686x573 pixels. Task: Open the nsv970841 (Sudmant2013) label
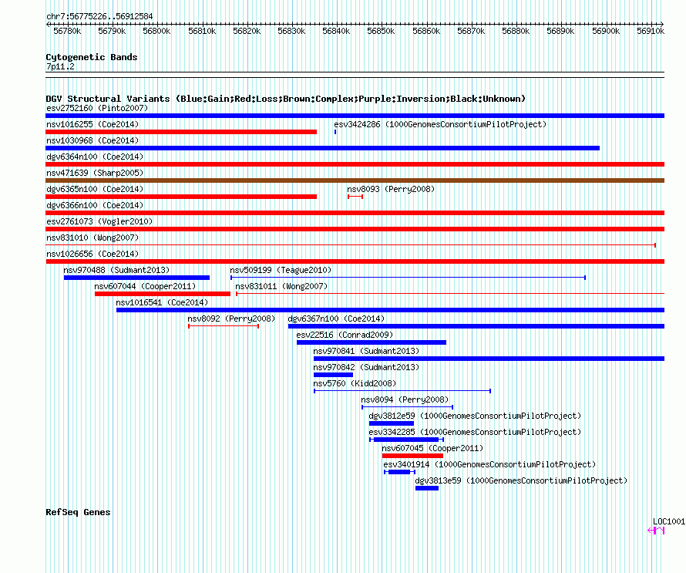pos(366,351)
